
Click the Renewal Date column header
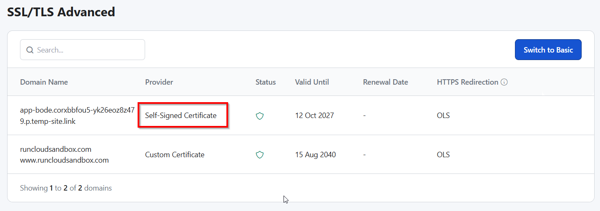[385, 82]
